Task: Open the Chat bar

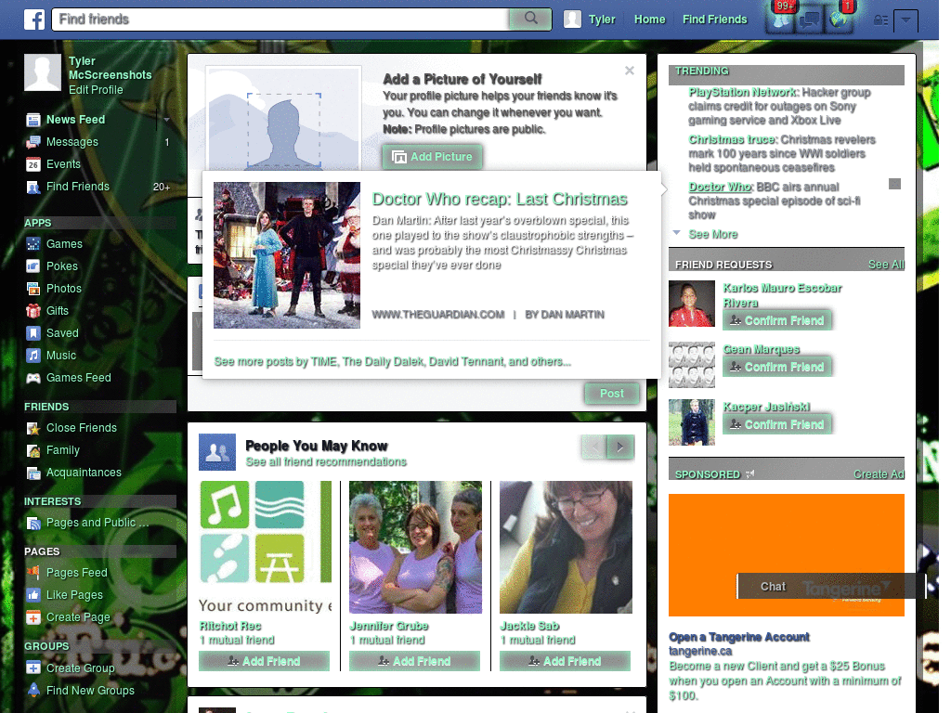Action: (x=831, y=587)
